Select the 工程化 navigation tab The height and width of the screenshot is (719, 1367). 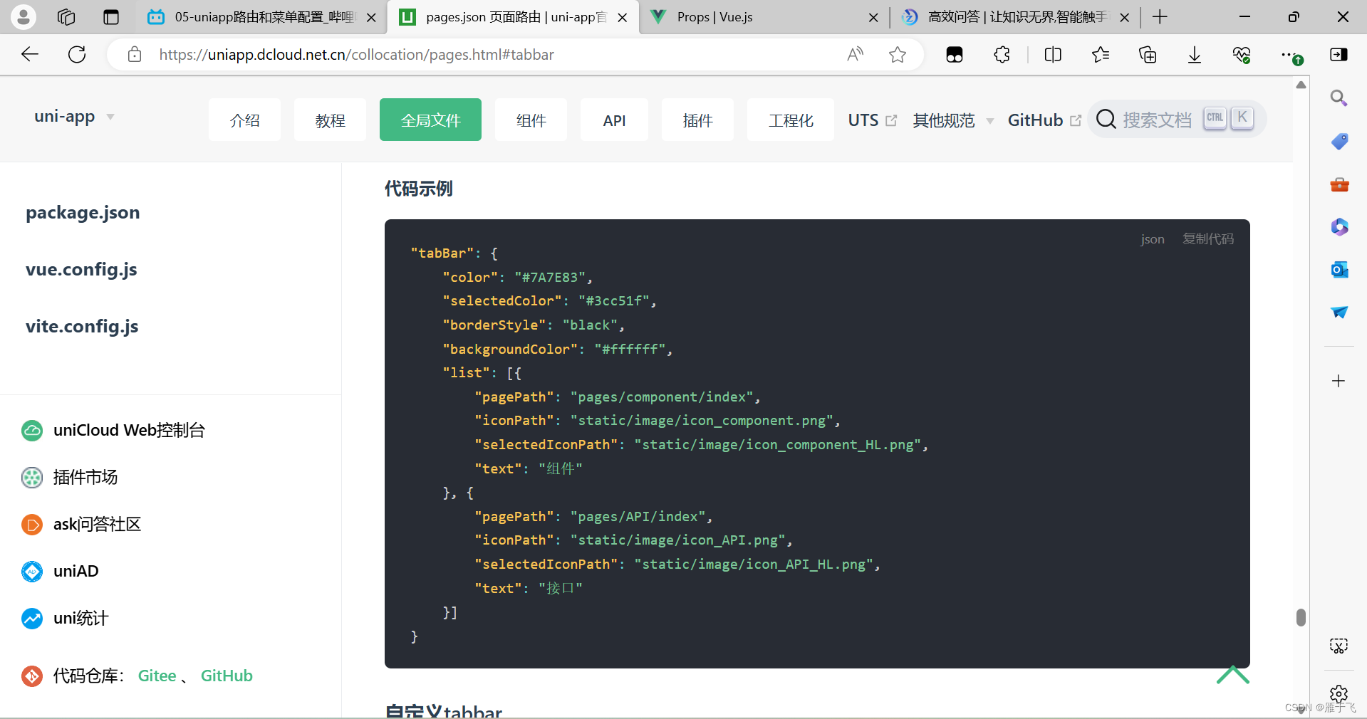click(791, 120)
